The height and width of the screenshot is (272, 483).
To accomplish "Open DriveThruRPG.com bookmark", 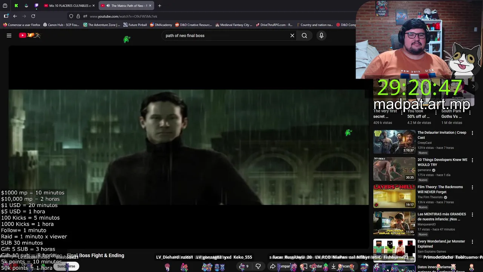I will (274, 25).
